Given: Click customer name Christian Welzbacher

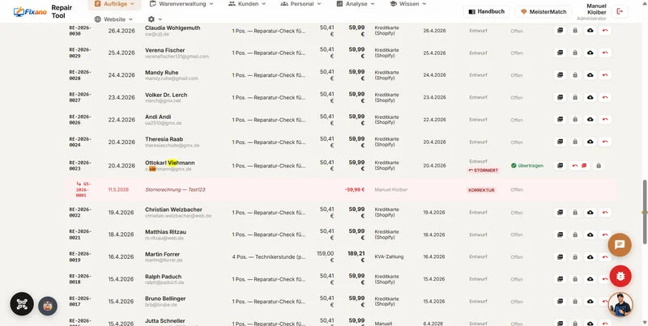Looking at the screenshot, I should tap(173, 210).
